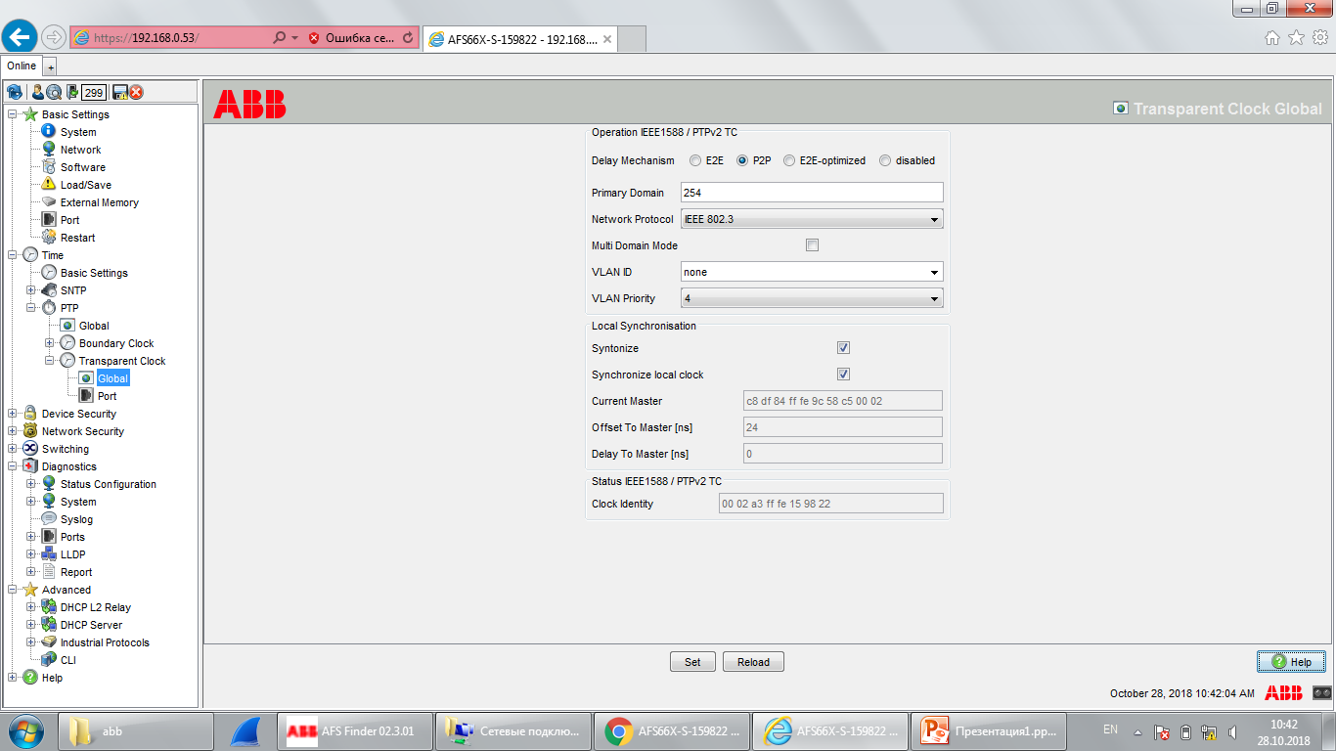
Task: Click the speech bubble icon for Syslog
Action: coord(48,519)
